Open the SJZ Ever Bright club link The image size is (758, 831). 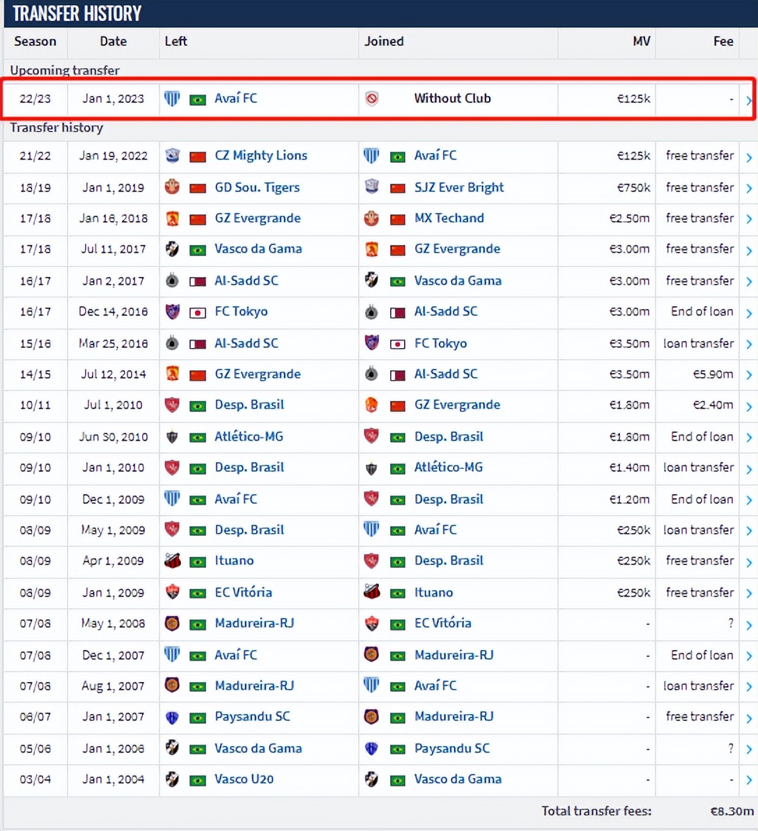(459, 187)
